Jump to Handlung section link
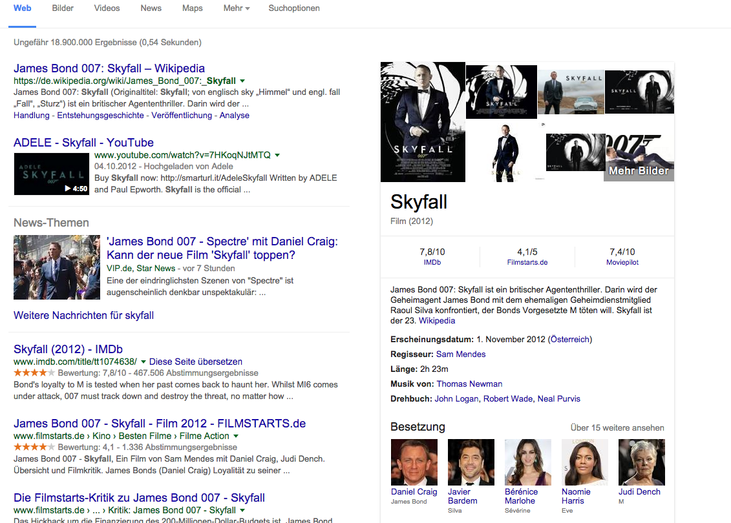 tap(31, 116)
